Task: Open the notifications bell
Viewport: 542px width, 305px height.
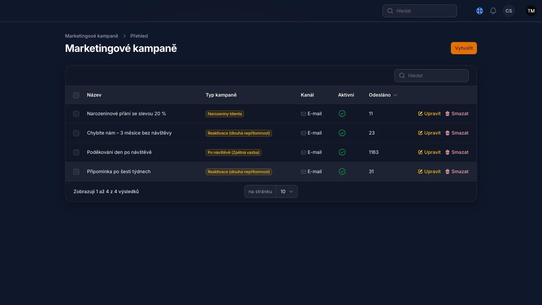Action: tap(493, 11)
